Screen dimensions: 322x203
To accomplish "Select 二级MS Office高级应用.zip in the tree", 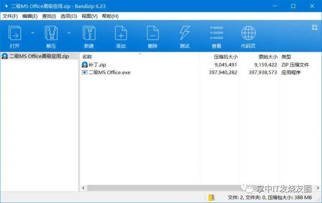I will 39,56.
